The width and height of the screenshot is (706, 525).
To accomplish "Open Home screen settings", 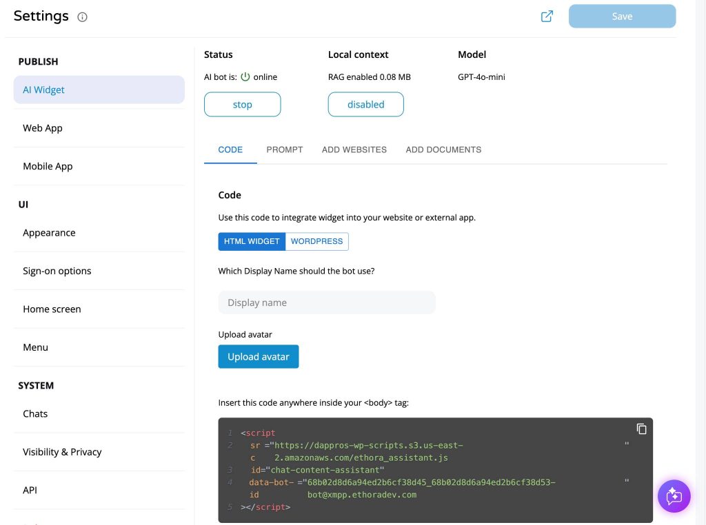I will [99, 309].
